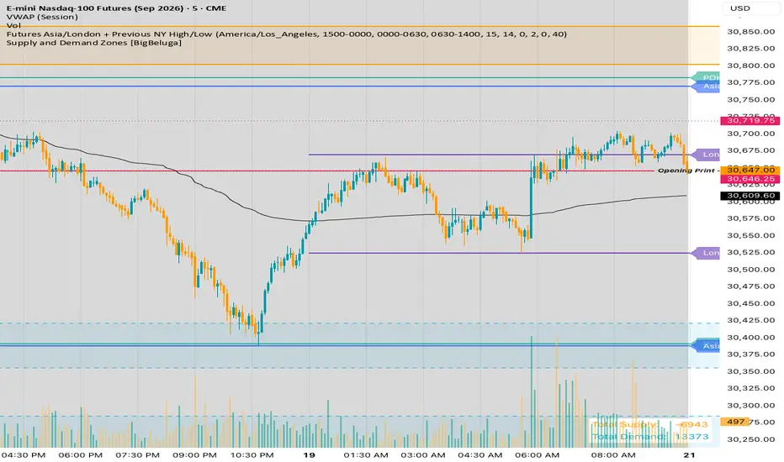This screenshot has height=462, width=784.
Task: Click the Total Supply -6943 readout
Action: [650, 424]
